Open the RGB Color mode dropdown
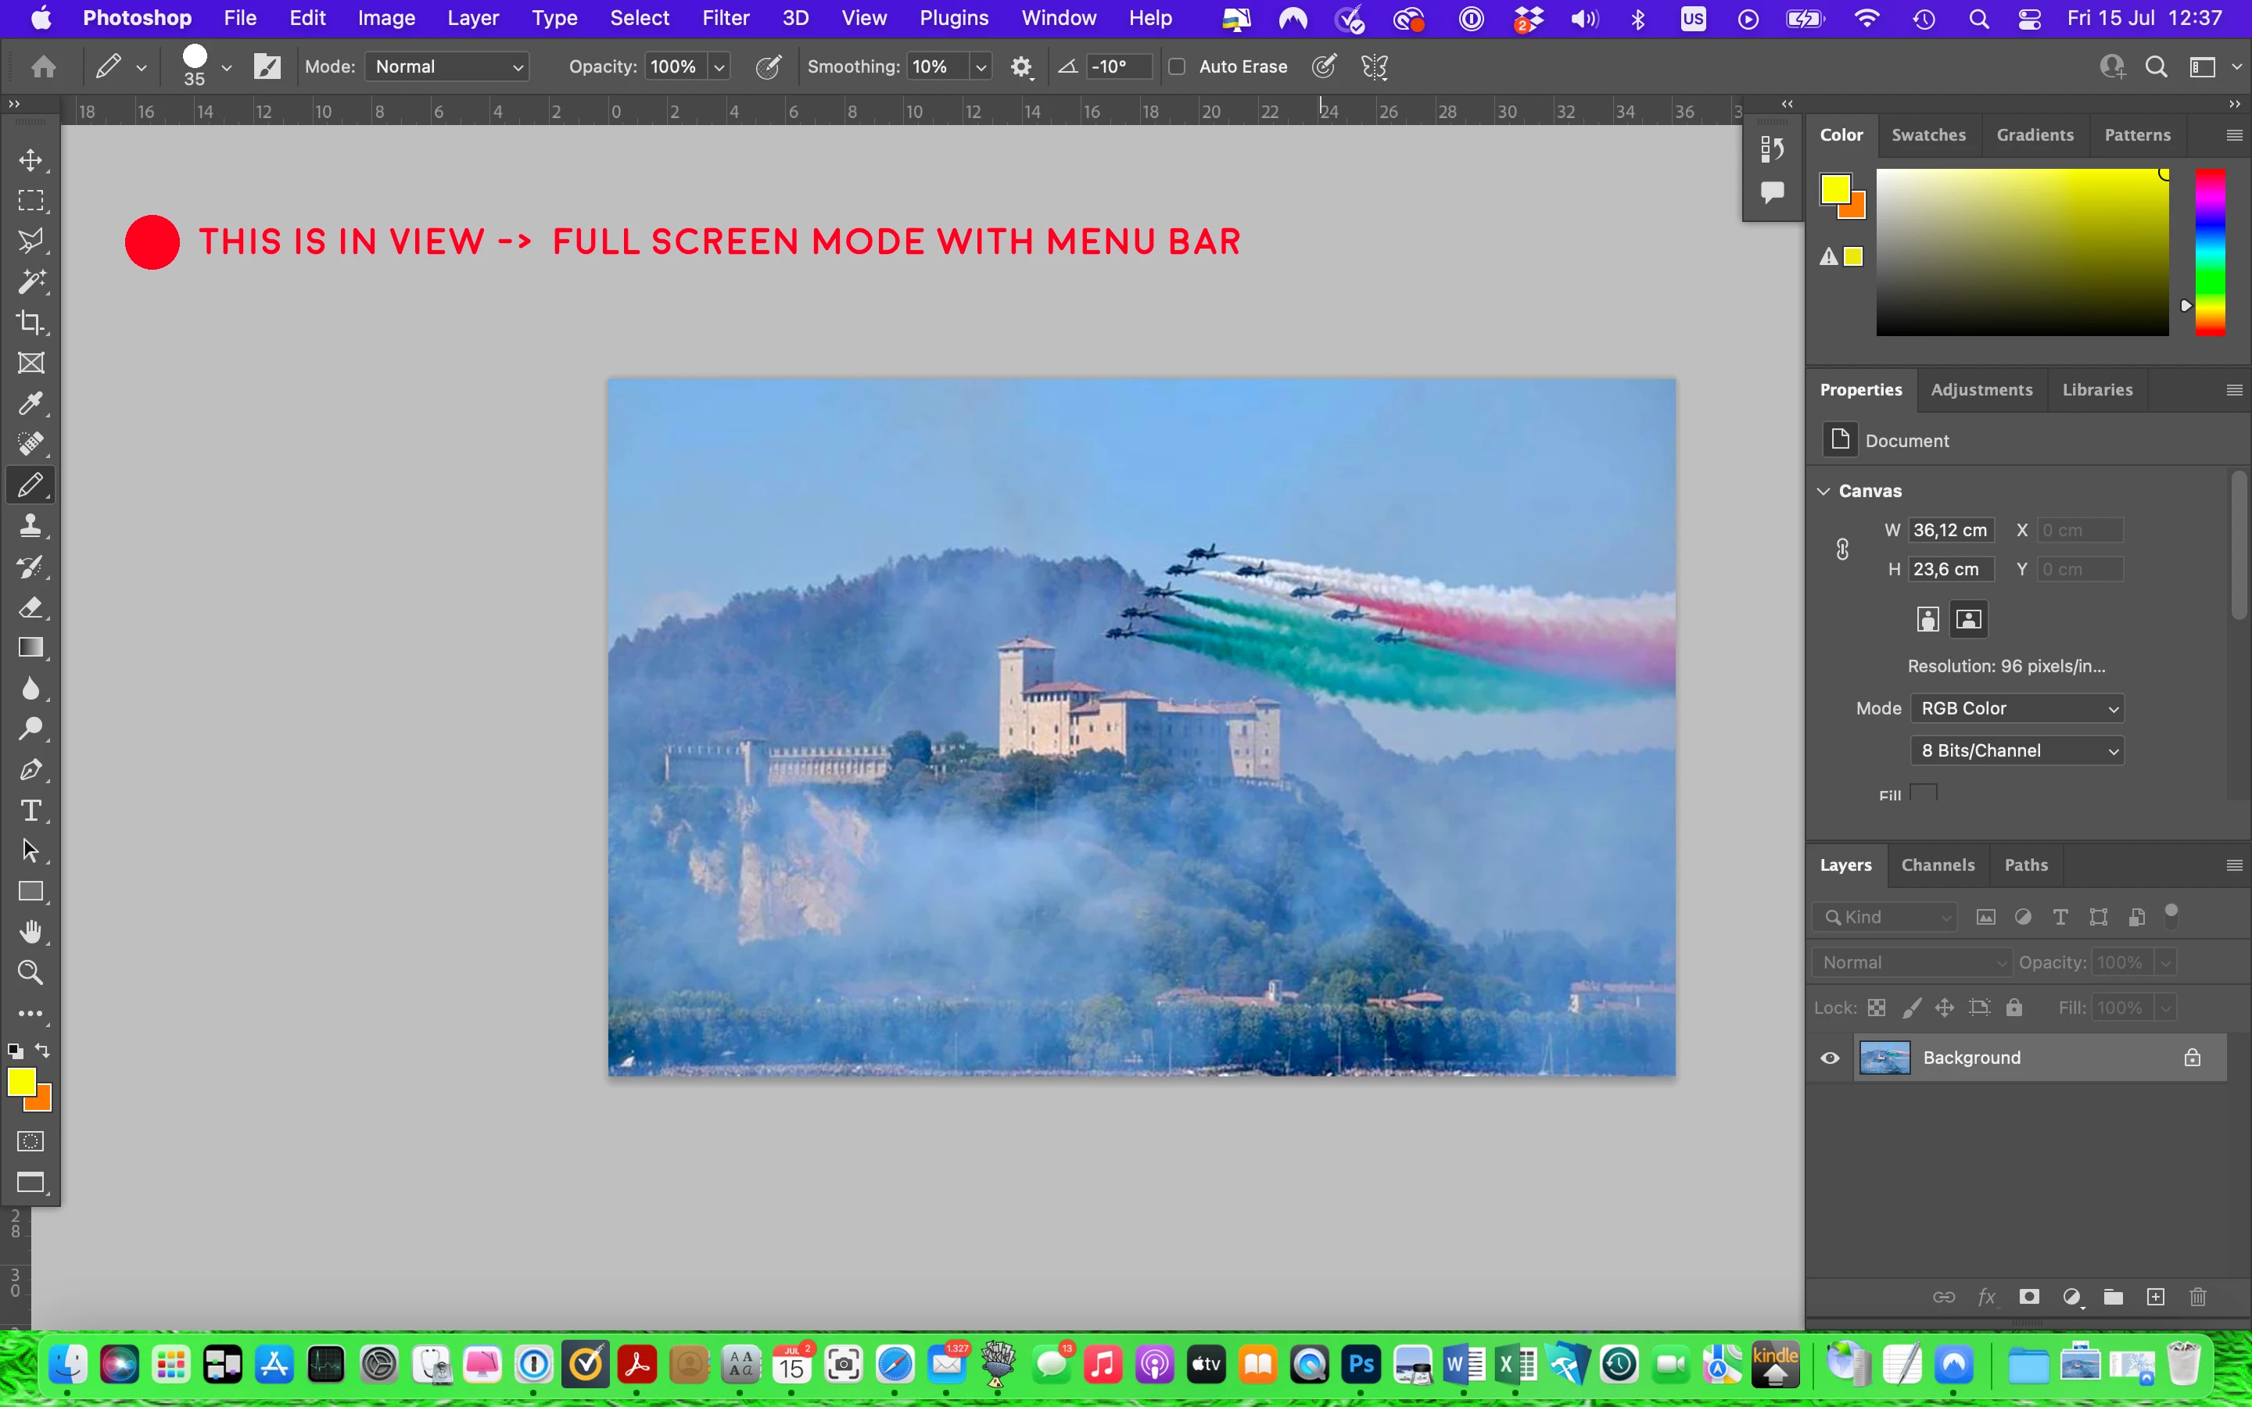 point(2017,708)
